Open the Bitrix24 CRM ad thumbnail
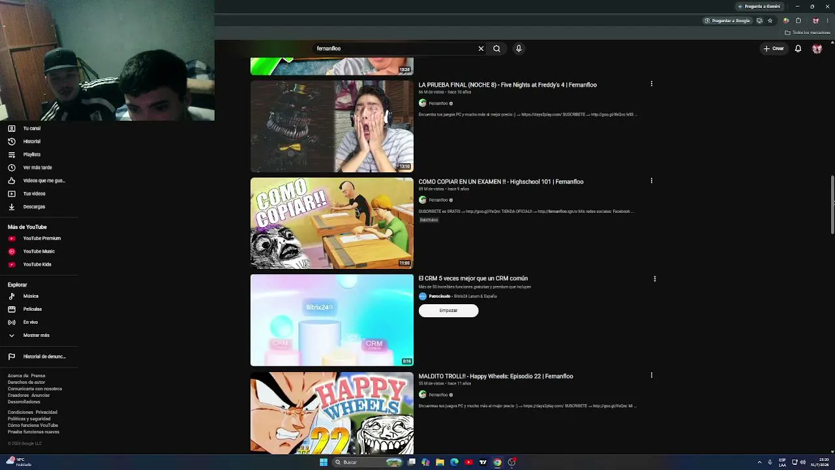The height and width of the screenshot is (470, 835). coord(332,320)
